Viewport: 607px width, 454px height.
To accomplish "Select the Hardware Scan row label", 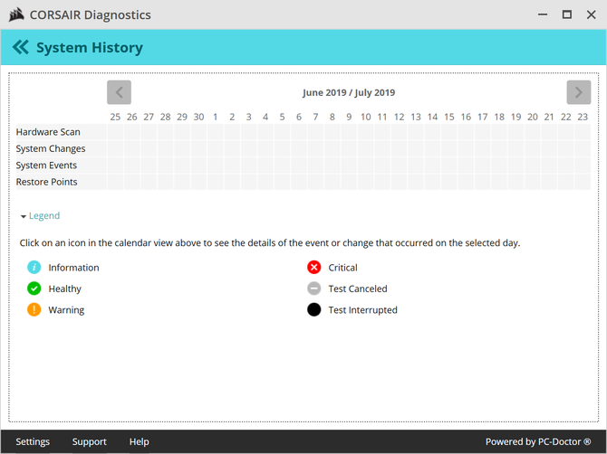I will coord(48,132).
